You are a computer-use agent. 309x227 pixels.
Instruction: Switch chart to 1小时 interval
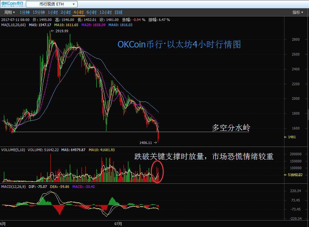pos(53,12)
